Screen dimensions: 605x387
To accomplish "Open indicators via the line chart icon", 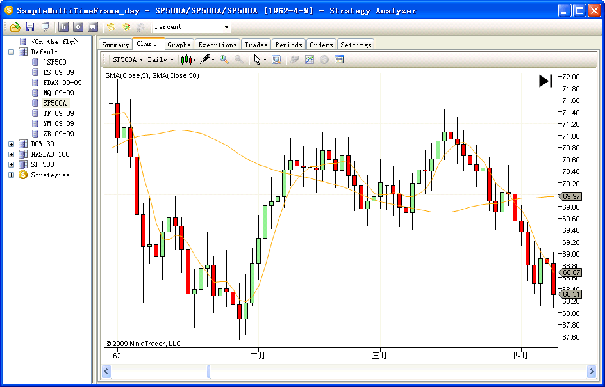I will coord(310,59).
